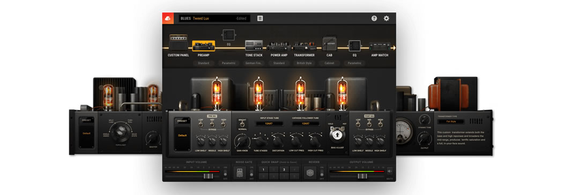Click the Mute output button
This screenshot has width=564, height=195.
point(390,171)
